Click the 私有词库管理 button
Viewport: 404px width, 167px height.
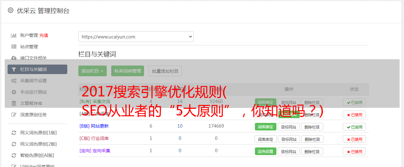(128, 71)
